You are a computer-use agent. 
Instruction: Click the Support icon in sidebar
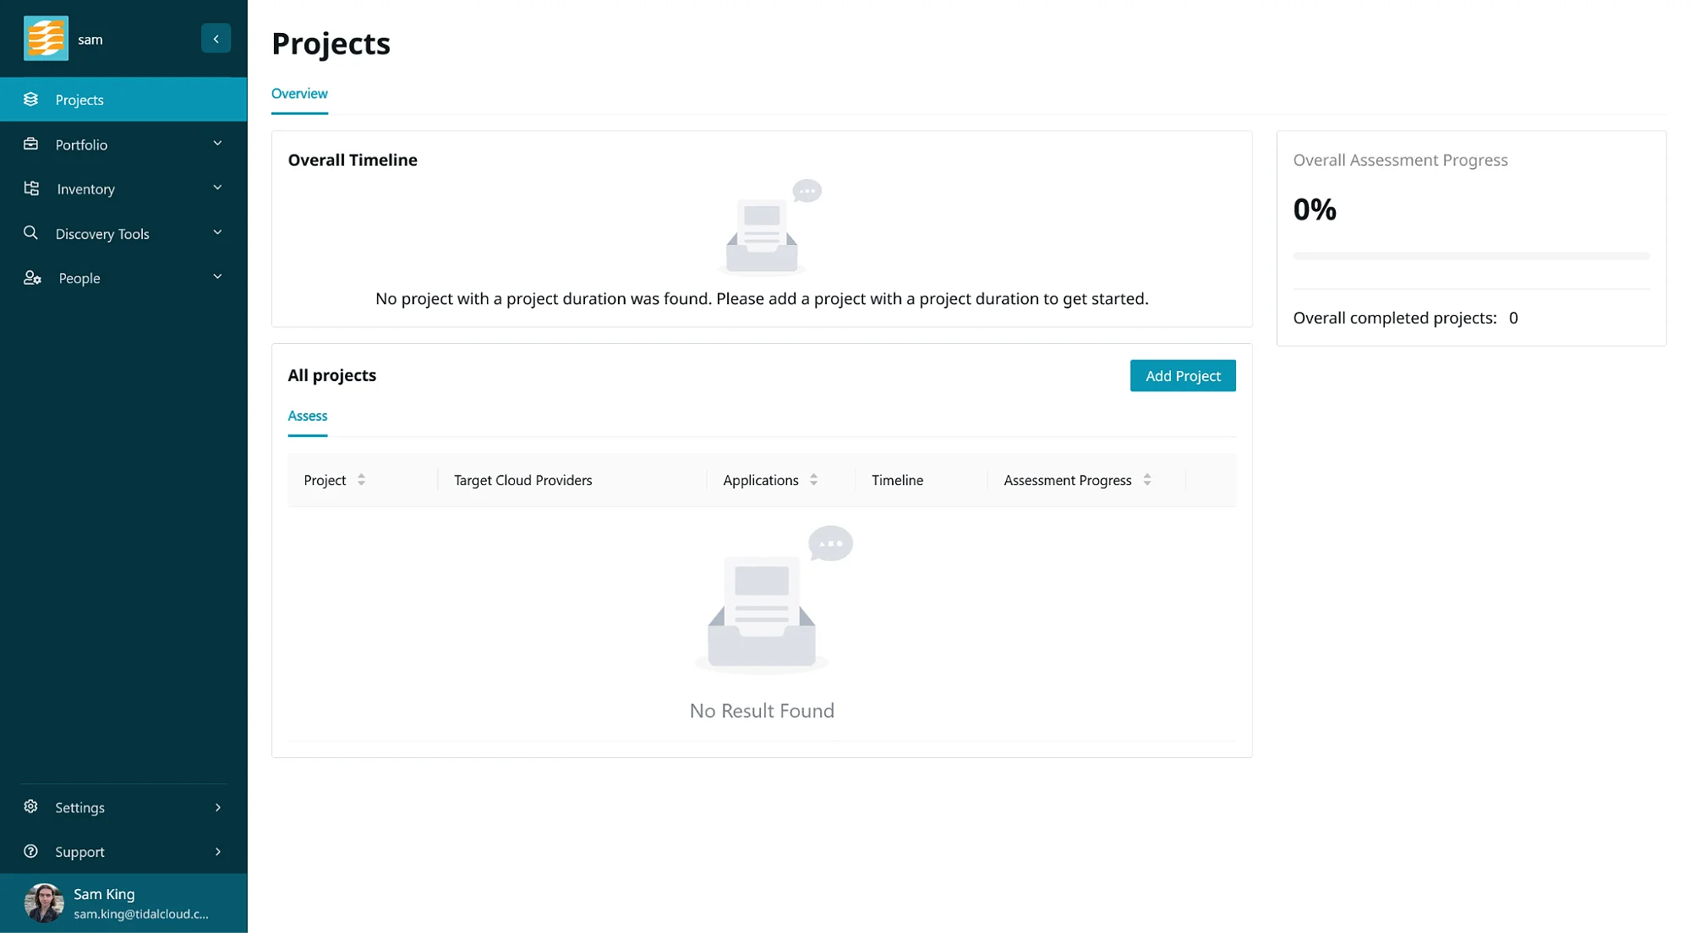click(31, 850)
